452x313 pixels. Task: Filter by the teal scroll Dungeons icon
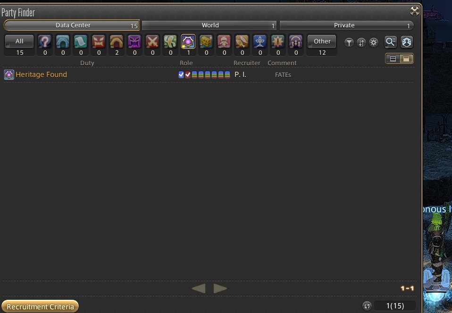(81, 42)
